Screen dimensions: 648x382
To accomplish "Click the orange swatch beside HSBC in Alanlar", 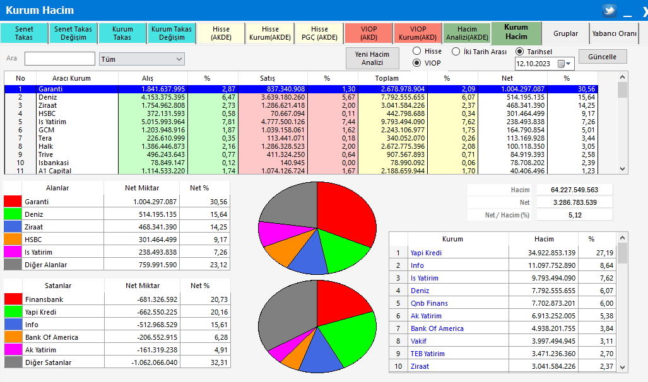I will click(13, 239).
